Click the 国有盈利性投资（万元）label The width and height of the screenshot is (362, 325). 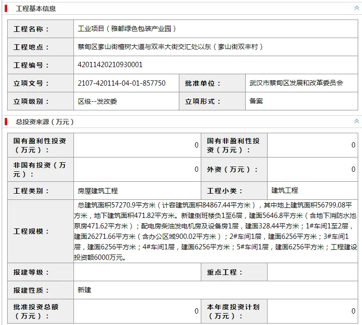coord(40,145)
